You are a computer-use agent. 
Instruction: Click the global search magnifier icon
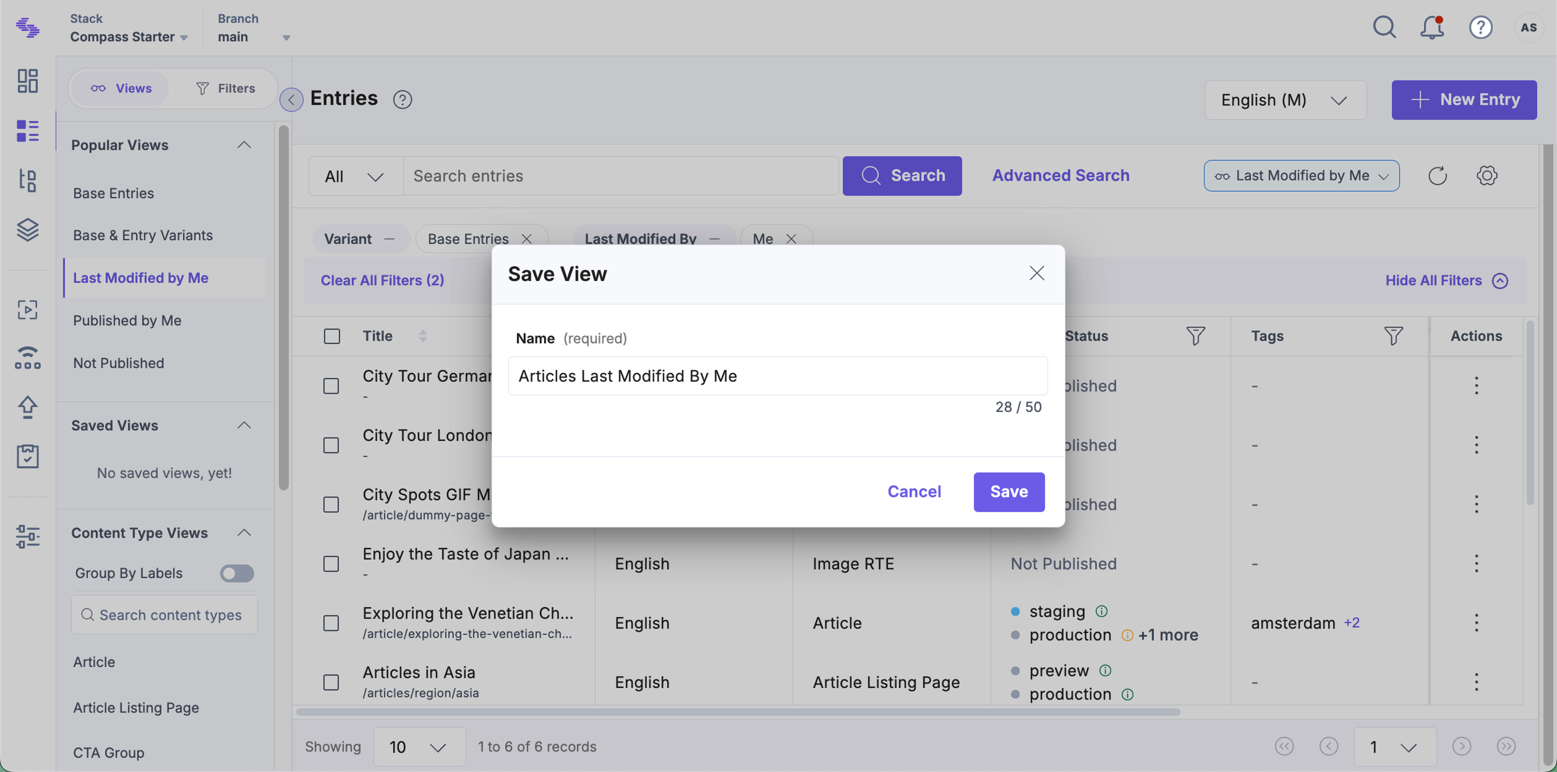1384,28
